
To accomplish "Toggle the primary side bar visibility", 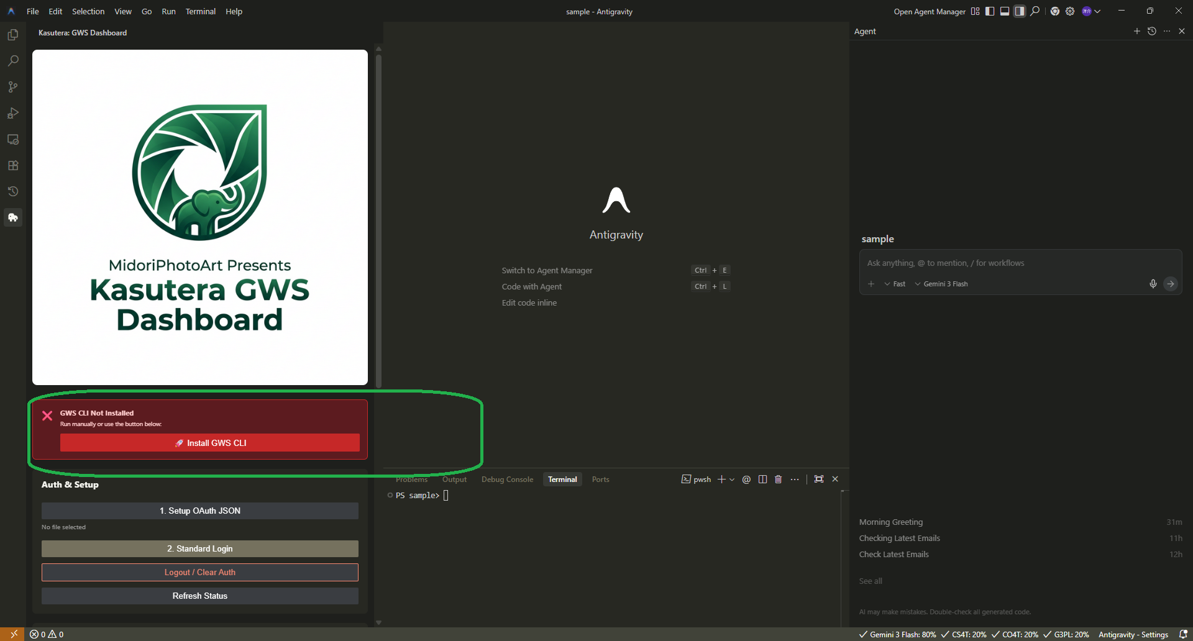I will (x=990, y=11).
